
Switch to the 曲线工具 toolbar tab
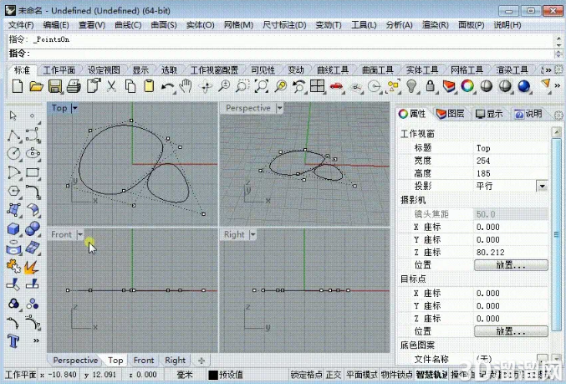333,70
